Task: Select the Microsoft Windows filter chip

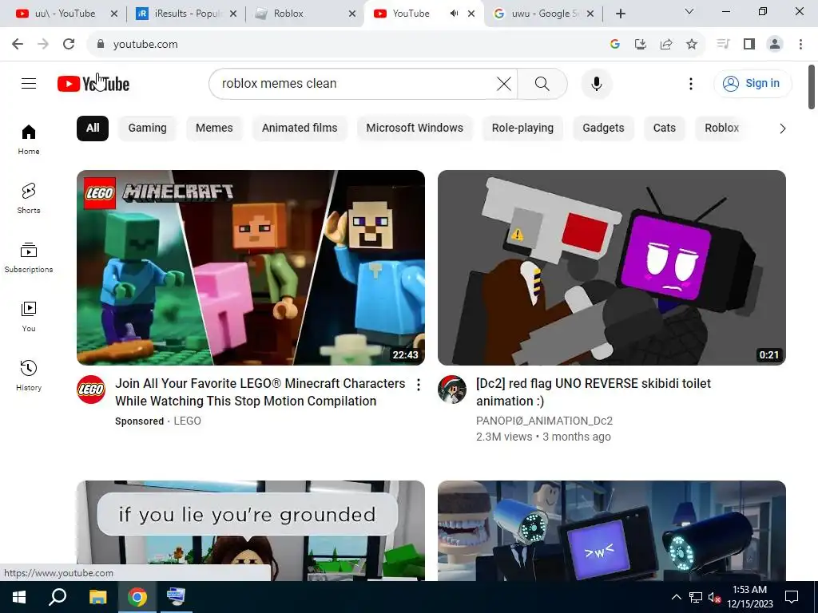Action: coord(415,129)
